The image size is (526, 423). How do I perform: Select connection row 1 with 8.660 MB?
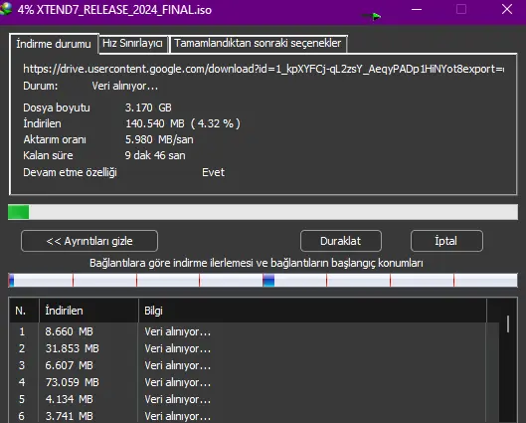point(254,331)
